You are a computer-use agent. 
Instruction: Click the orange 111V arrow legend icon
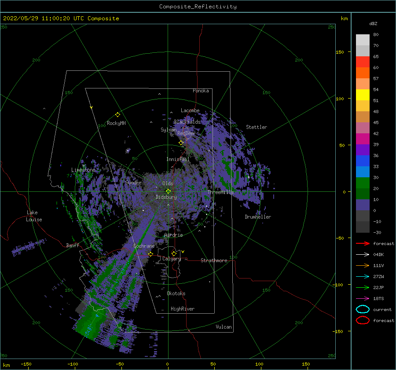[x=363, y=265]
